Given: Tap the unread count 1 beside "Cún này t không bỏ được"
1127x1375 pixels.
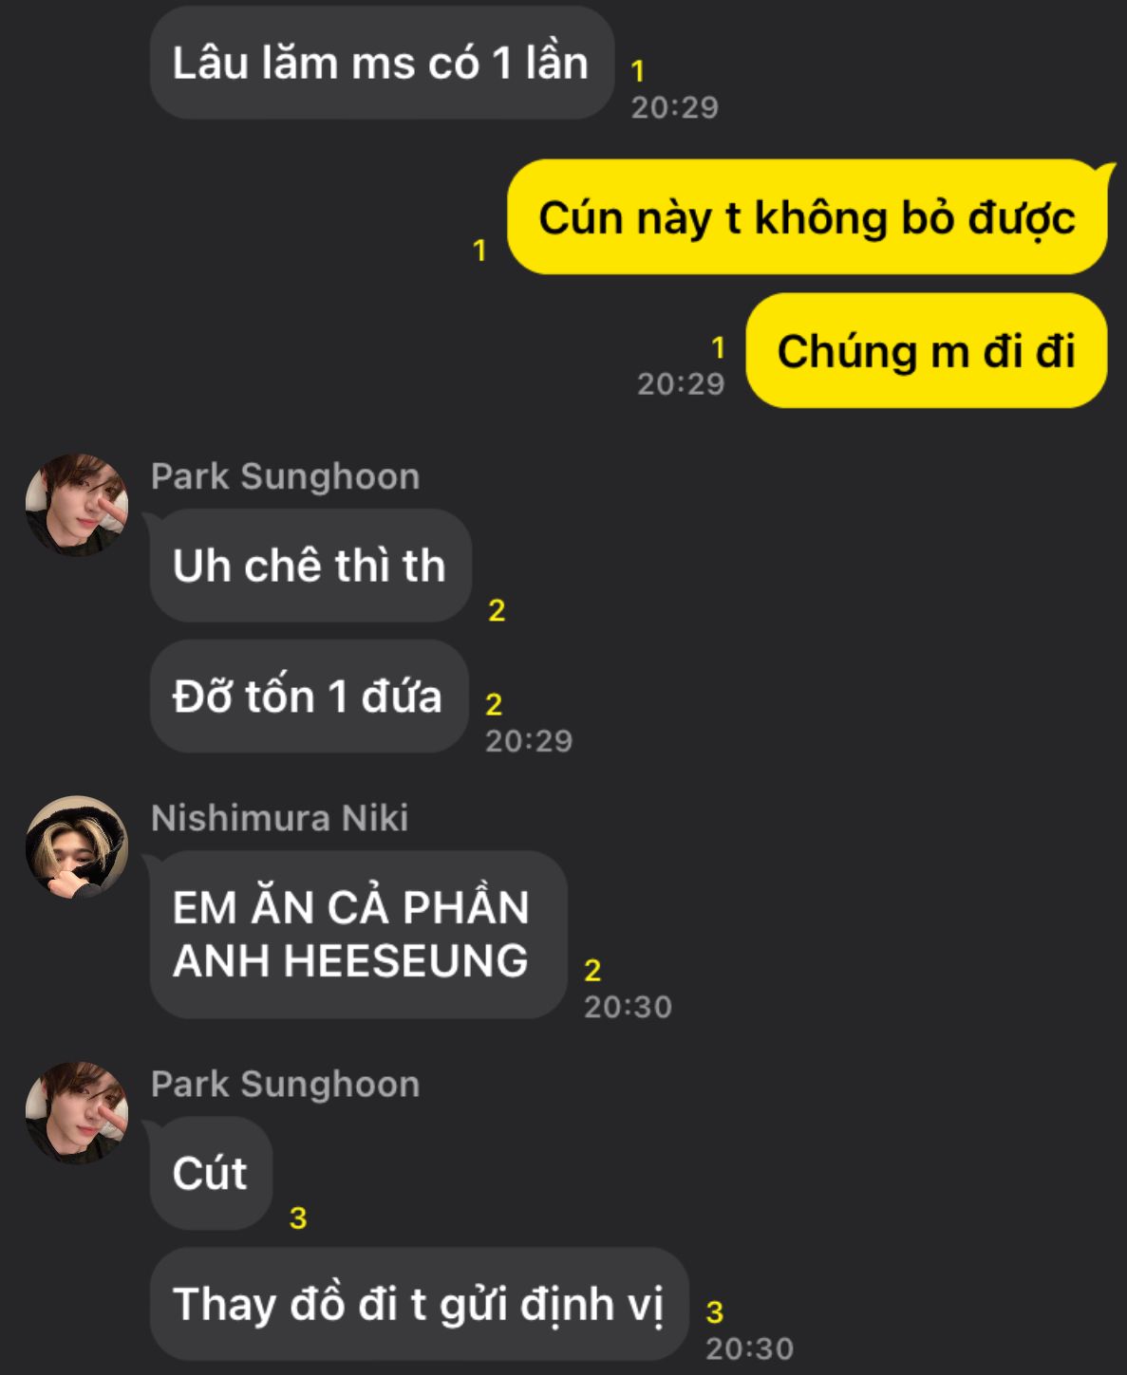Looking at the screenshot, I should (x=479, y=250).
